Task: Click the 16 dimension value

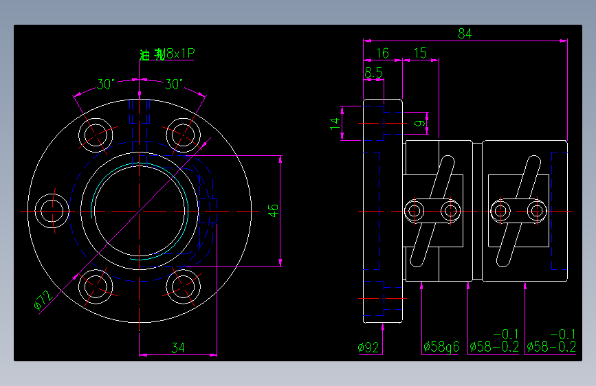Action: (x=382, y=53)
